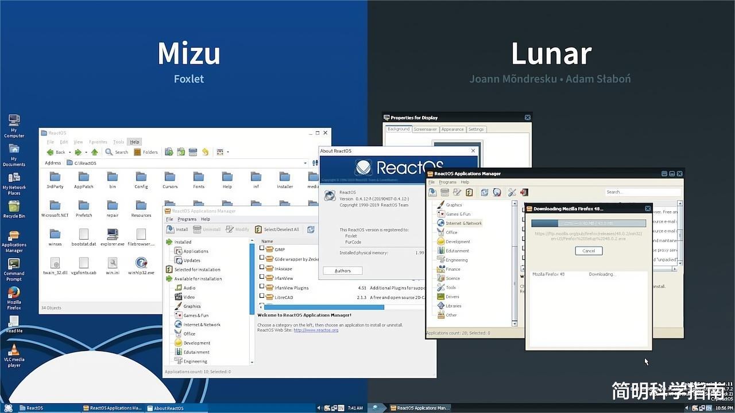Image resolution: width=735 pixels, height=413 pixels.
Task: Select the Fonts folder in explorer
Action: pyautogui.click(x=199, y=180)
